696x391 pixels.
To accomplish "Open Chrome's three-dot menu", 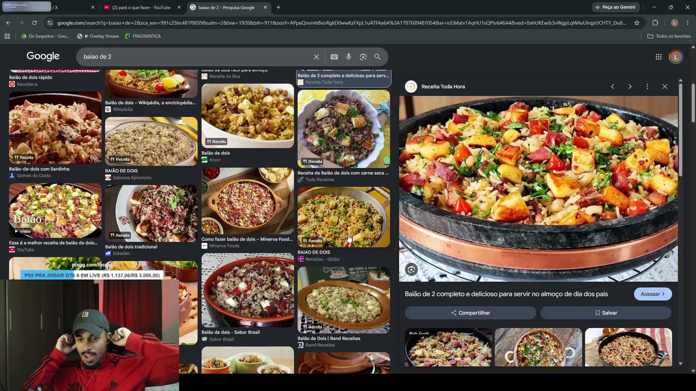I will pos(688,23).
